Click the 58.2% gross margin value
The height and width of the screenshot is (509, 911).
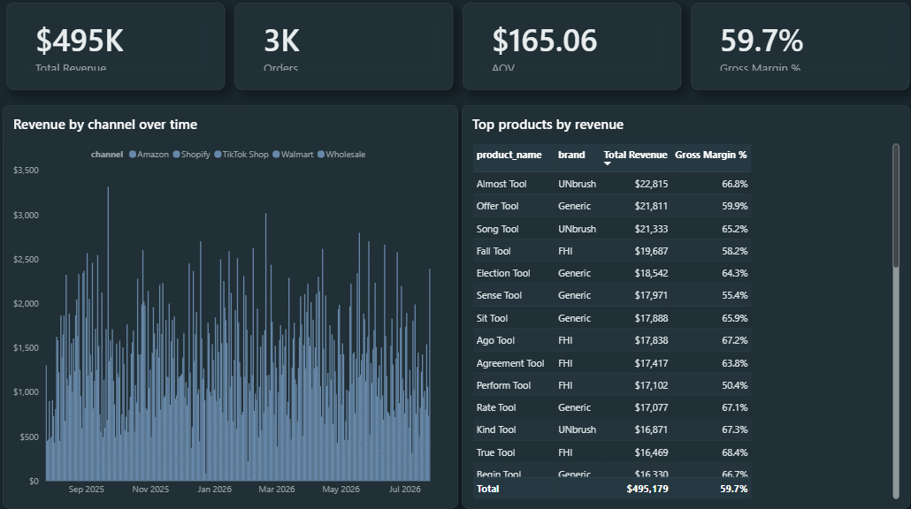click(735, 251)
